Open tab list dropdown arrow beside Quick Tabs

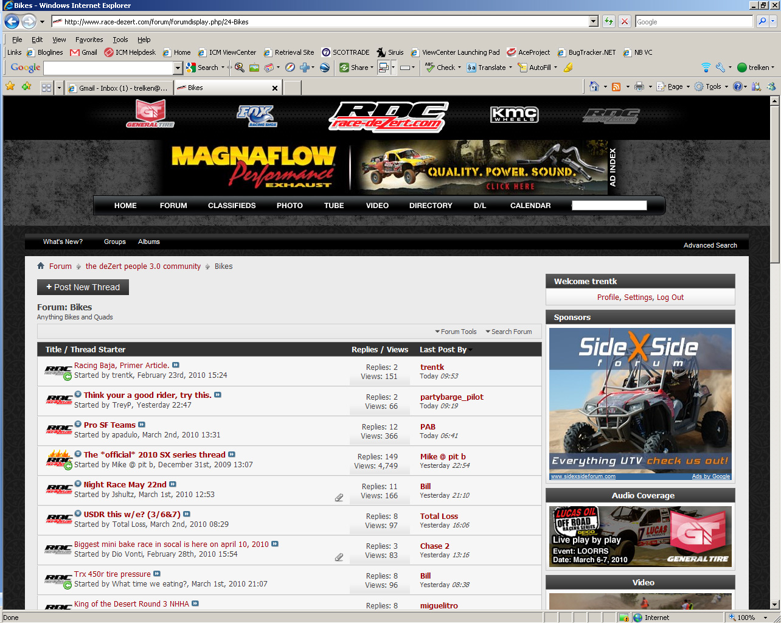59,88
